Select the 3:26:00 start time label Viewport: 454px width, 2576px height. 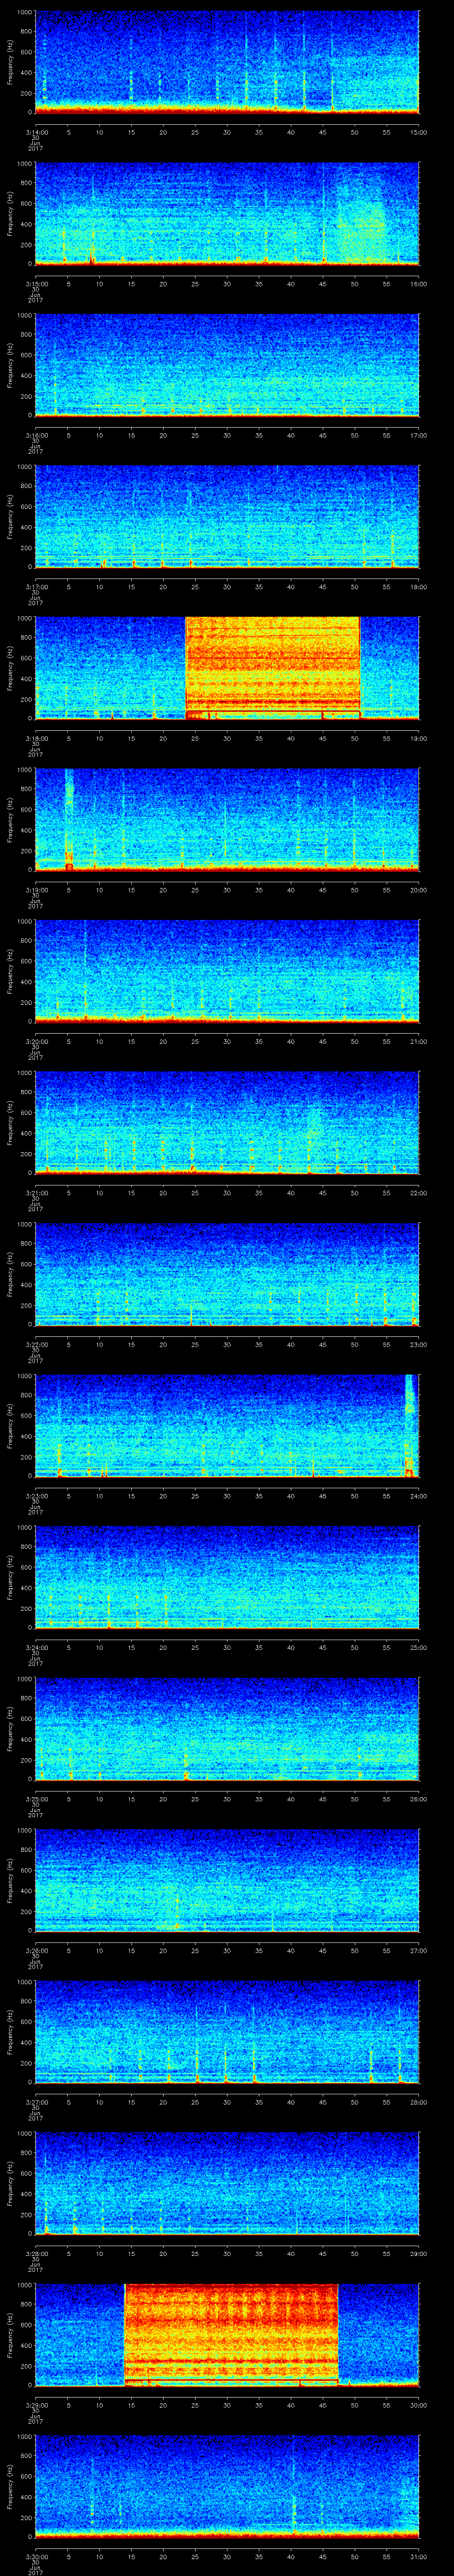(35, 1950)
